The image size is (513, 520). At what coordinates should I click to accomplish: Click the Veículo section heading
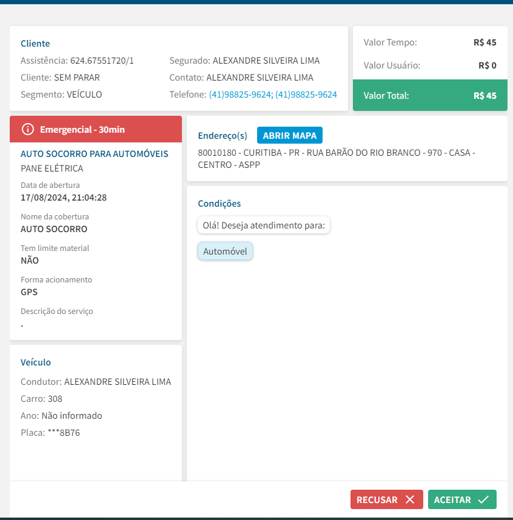pos(36,362)
